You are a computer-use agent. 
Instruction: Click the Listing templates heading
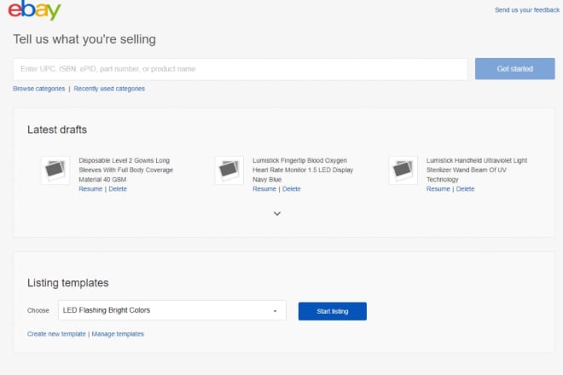click(68, 283)
